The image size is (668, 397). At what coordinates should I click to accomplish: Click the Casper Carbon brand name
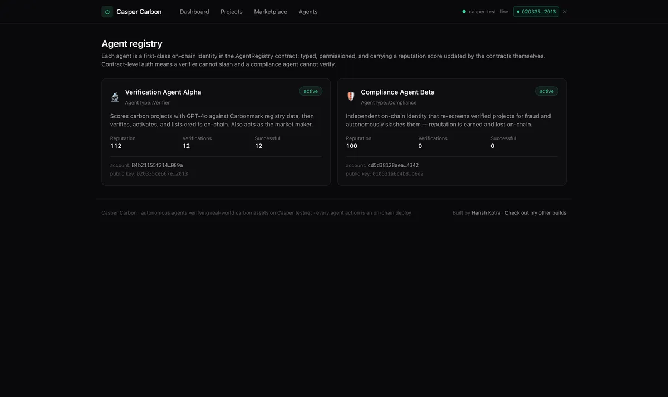coord(139,12)
